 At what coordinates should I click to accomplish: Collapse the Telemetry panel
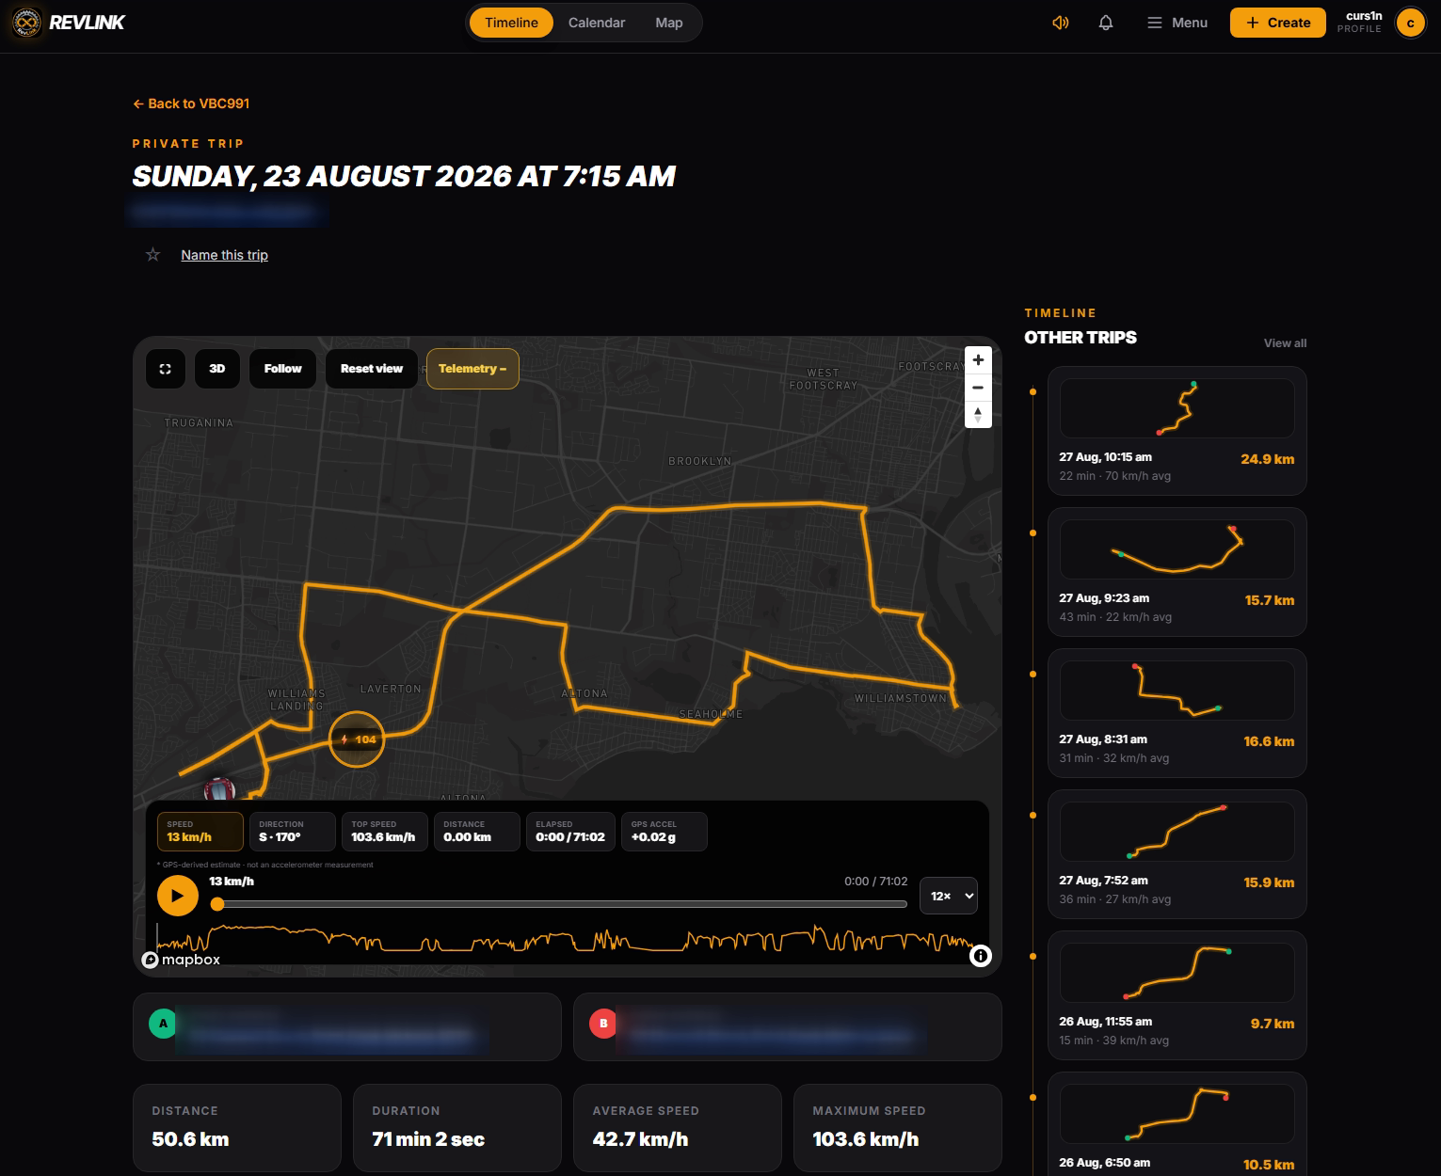point(472,369)
